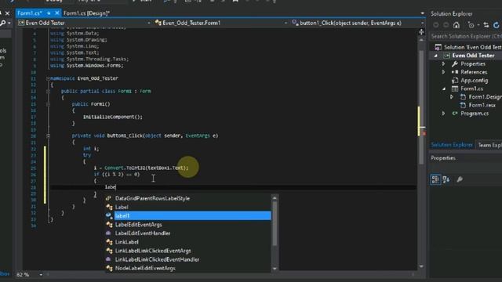Select the Form1.cs code tab
Viewport: 502px width, 282px height.
(x=30, y=13)
